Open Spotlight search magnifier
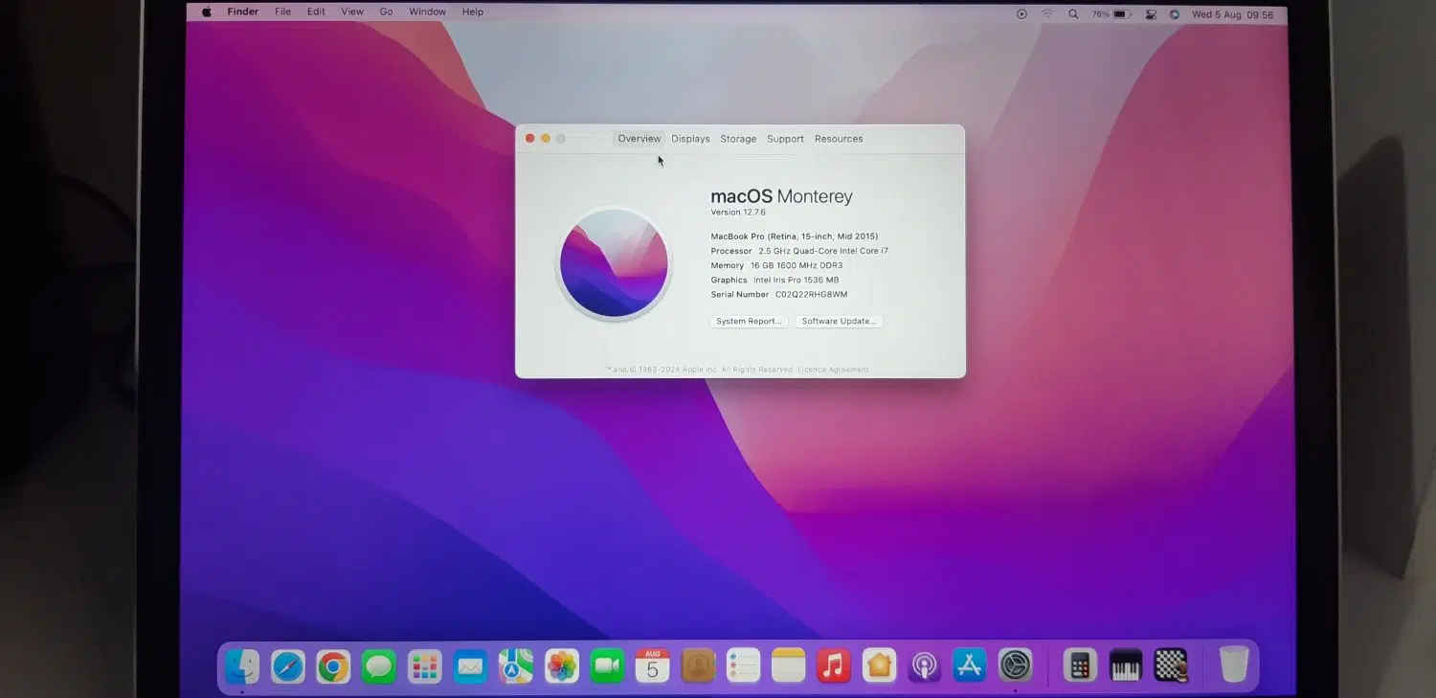1436x698 pixels. click(x=1073, y=14)
